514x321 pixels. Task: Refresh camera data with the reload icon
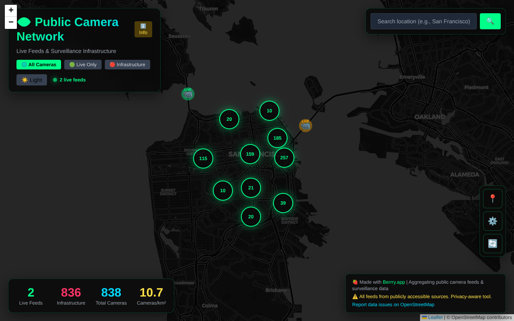[492, 244]
